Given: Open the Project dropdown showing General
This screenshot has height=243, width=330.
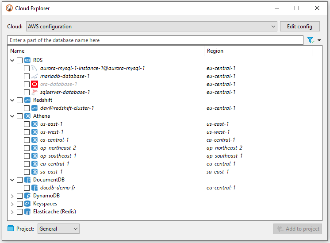Looking at the screenshot, I should [x=58, y=229].
